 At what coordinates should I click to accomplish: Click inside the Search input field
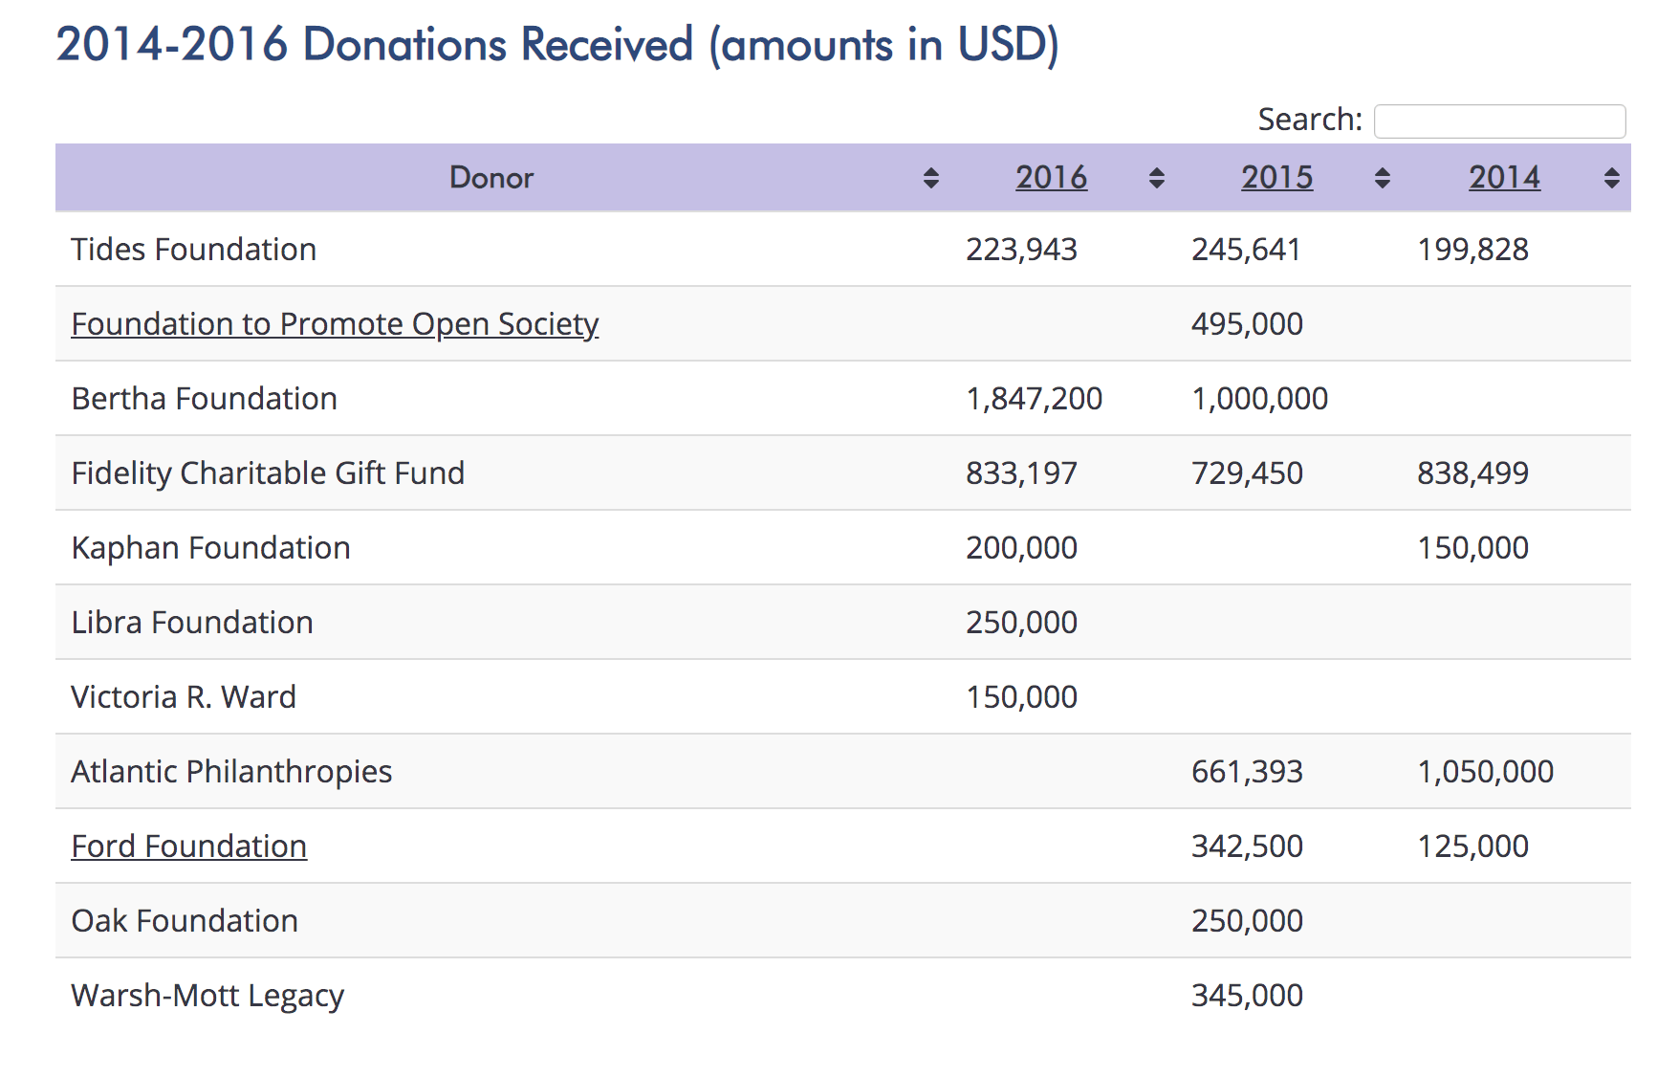(1499, 121)
